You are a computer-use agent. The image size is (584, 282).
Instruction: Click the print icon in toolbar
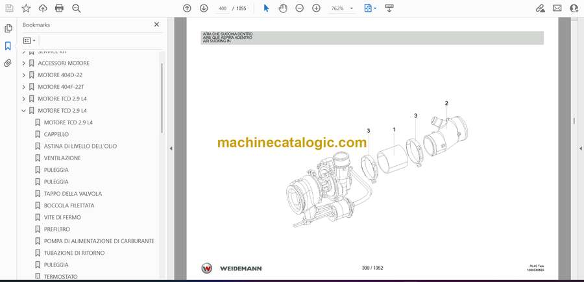pyautogui.click(x=60, y=8)
